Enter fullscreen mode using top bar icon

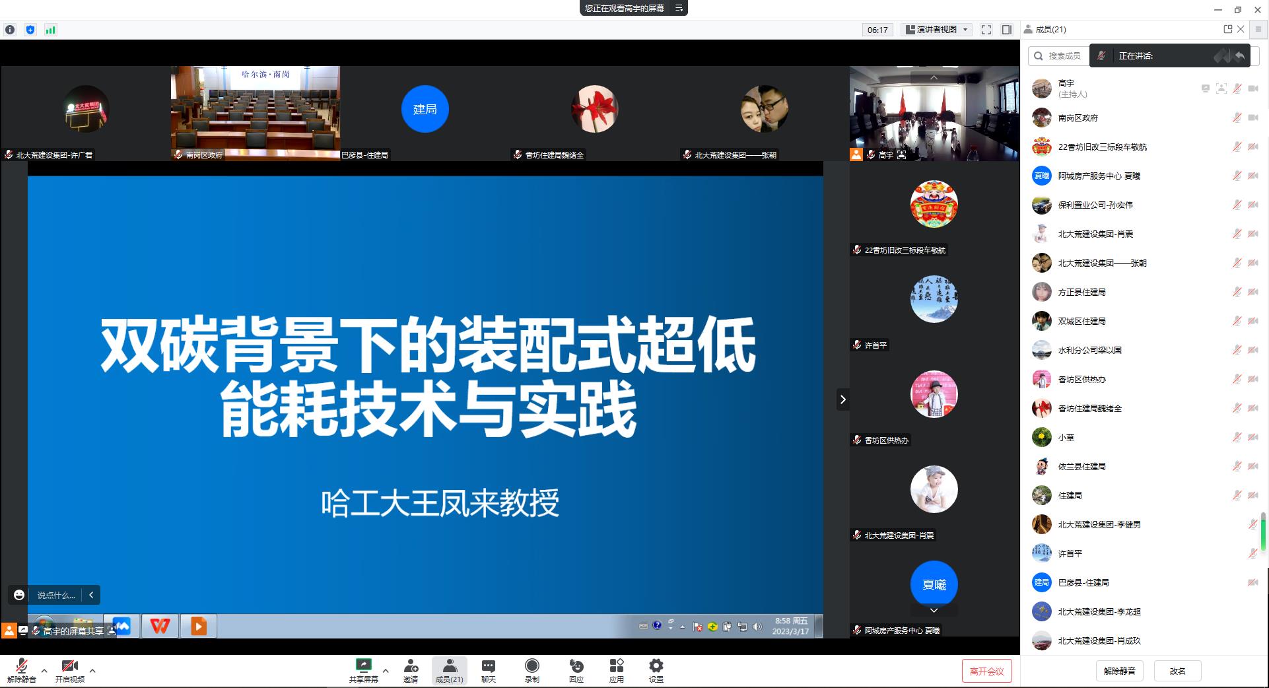986,30
